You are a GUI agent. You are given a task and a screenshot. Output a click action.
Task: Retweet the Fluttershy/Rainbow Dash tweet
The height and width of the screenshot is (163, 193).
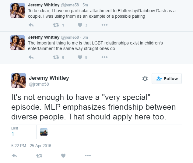pyautogui.click(x=56, y=25)
